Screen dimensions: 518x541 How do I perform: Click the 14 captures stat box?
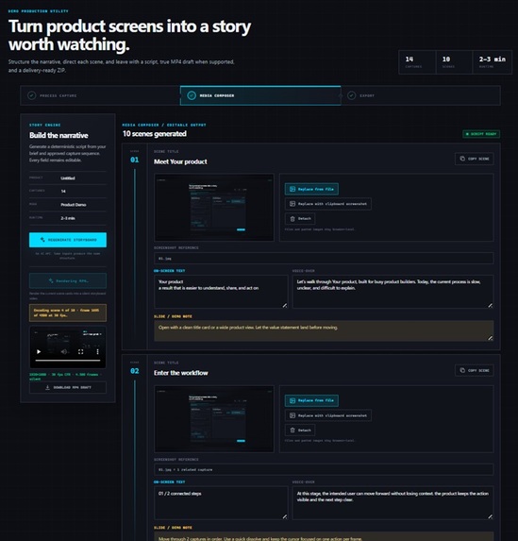tap(417, 62)
